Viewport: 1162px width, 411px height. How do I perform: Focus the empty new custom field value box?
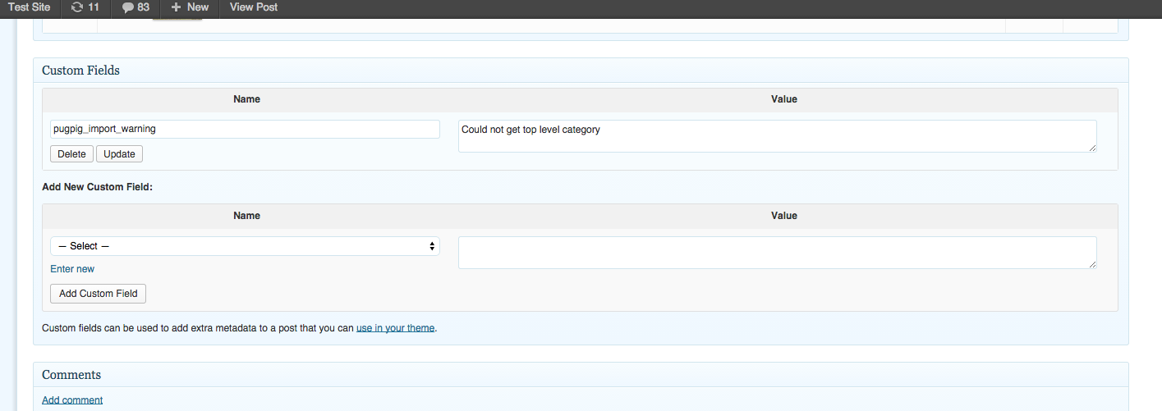coord(777,253)
